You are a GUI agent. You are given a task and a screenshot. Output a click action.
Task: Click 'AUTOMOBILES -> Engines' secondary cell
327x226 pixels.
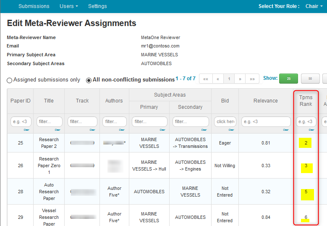(x=190, y=166)
